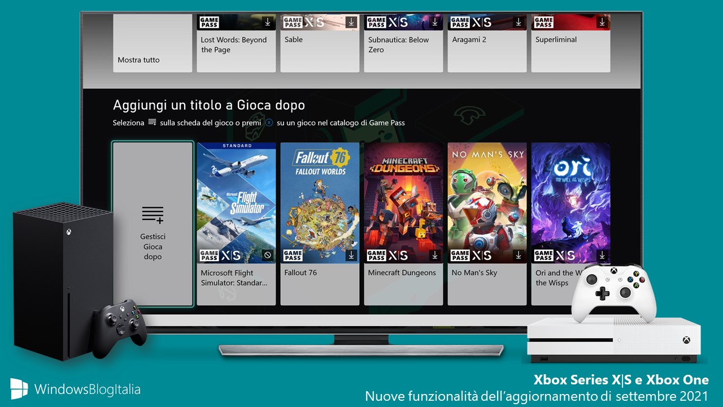Viewport: 723px width, 407px height.
Task: Click the download icon on Aragami 2 tile
Action: click(519, 22)
